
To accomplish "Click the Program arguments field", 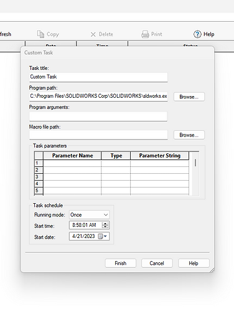I will click(98, 117).
